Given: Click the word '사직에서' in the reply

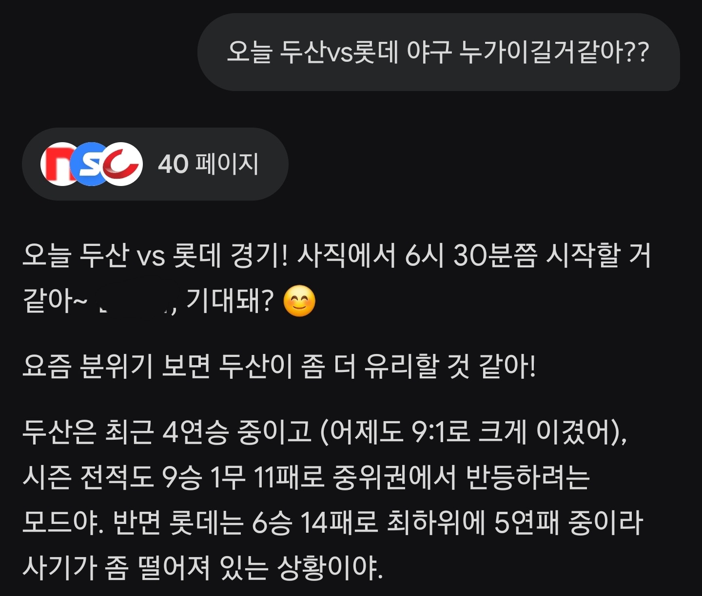Looking at the screenshot, I should pyautogui.click(x=347, y=255).
